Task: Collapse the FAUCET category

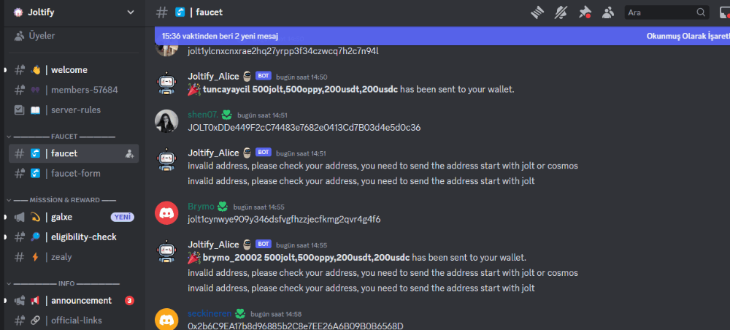Action: 62,137
